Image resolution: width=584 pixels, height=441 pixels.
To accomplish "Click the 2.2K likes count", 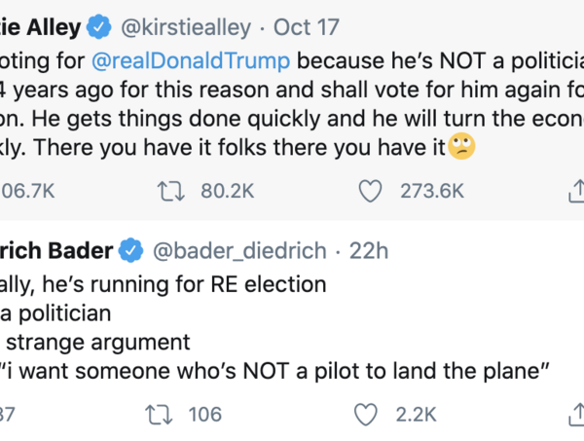I will [417, 415].
